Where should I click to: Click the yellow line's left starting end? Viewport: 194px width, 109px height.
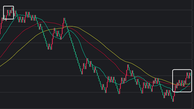point(0,66)
